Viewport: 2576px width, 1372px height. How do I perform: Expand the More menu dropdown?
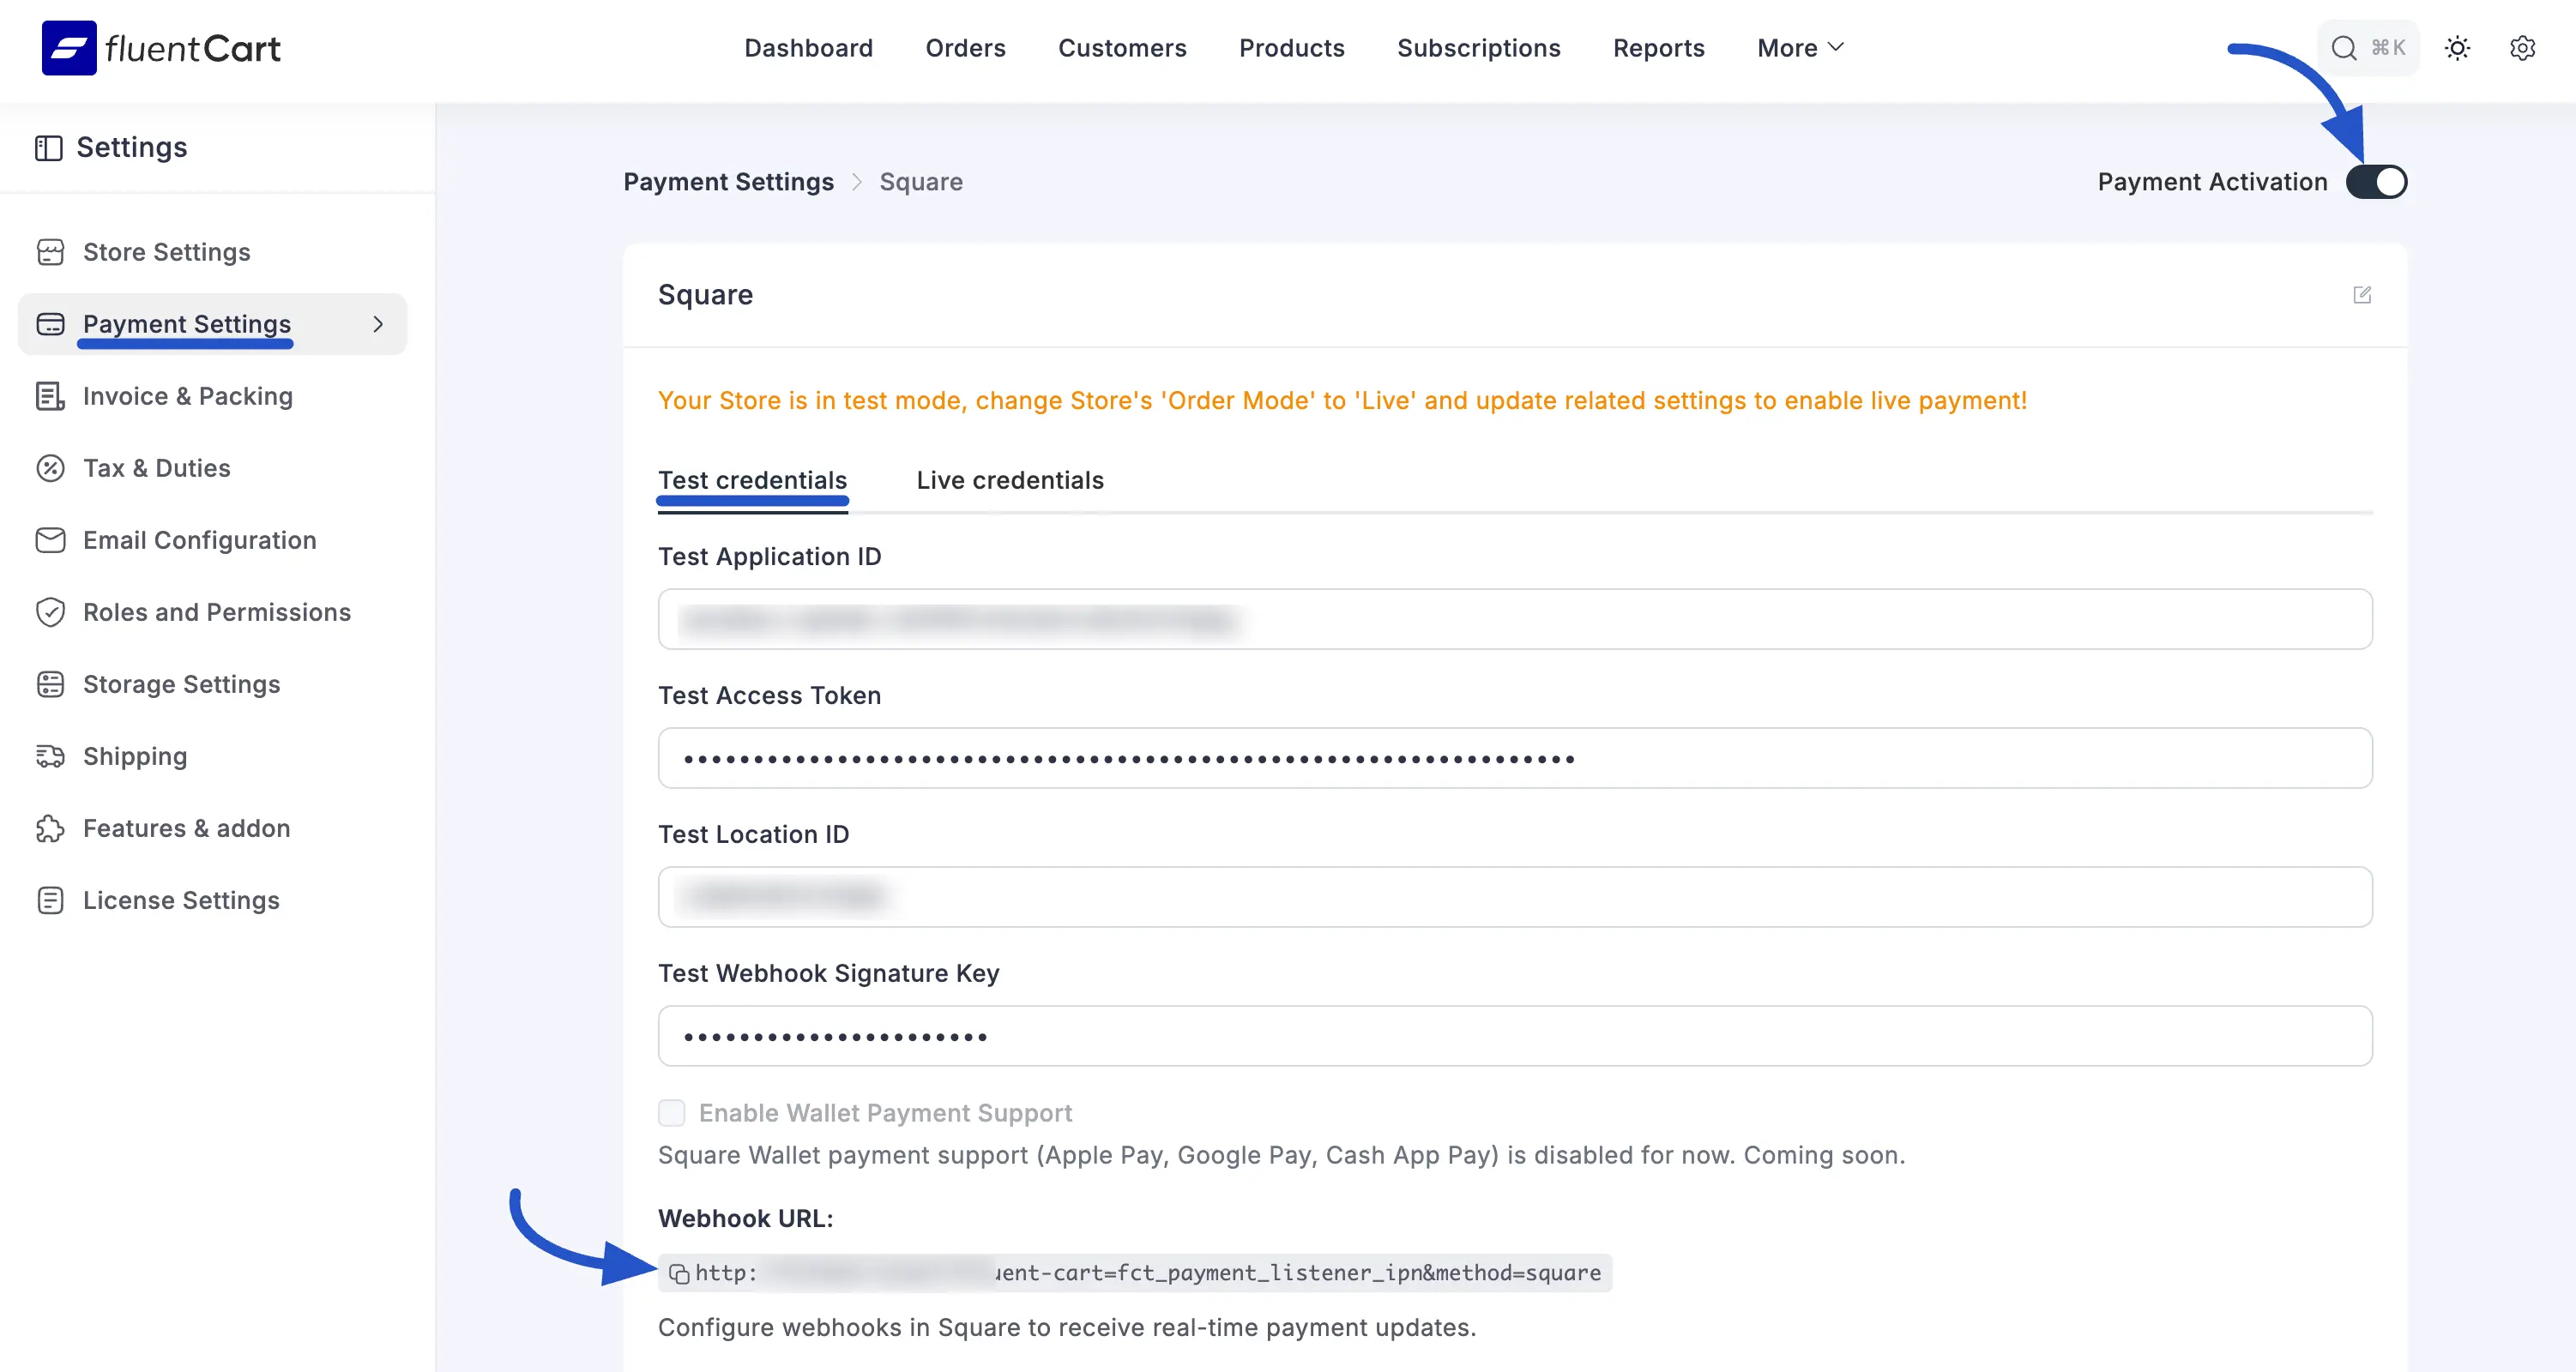(1800, 48)
